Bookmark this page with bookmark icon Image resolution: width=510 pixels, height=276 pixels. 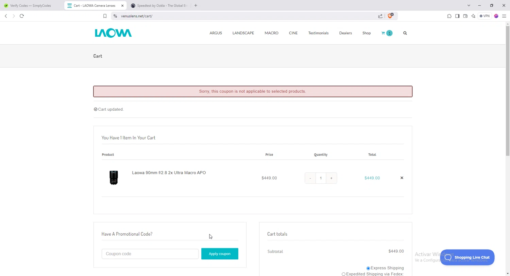pos(105,16)
